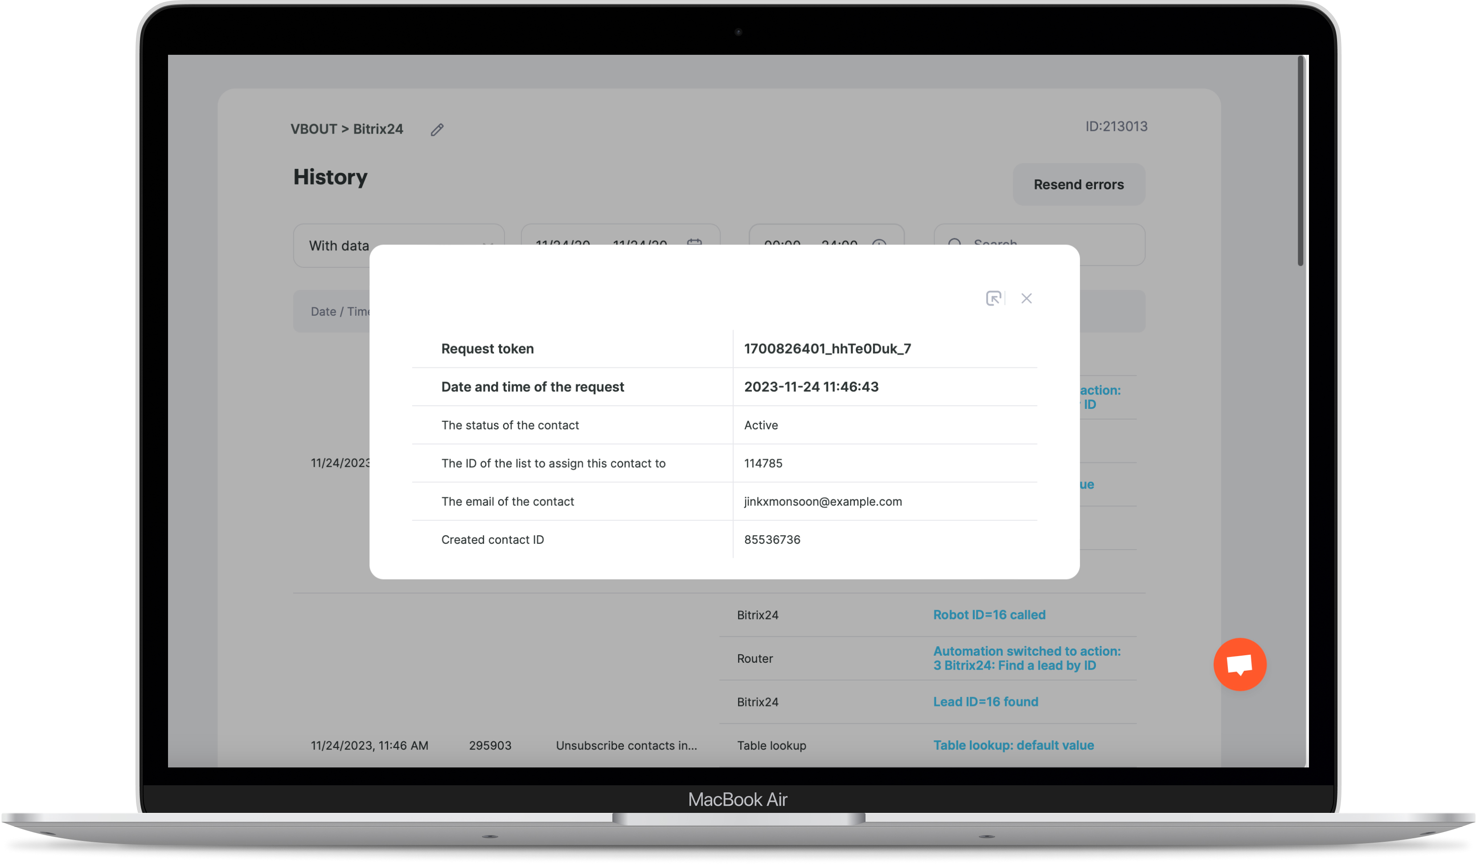The image size is (1477, 865).
Task: Open "Table lookup: default value" link
Action: pos(1013,745)
